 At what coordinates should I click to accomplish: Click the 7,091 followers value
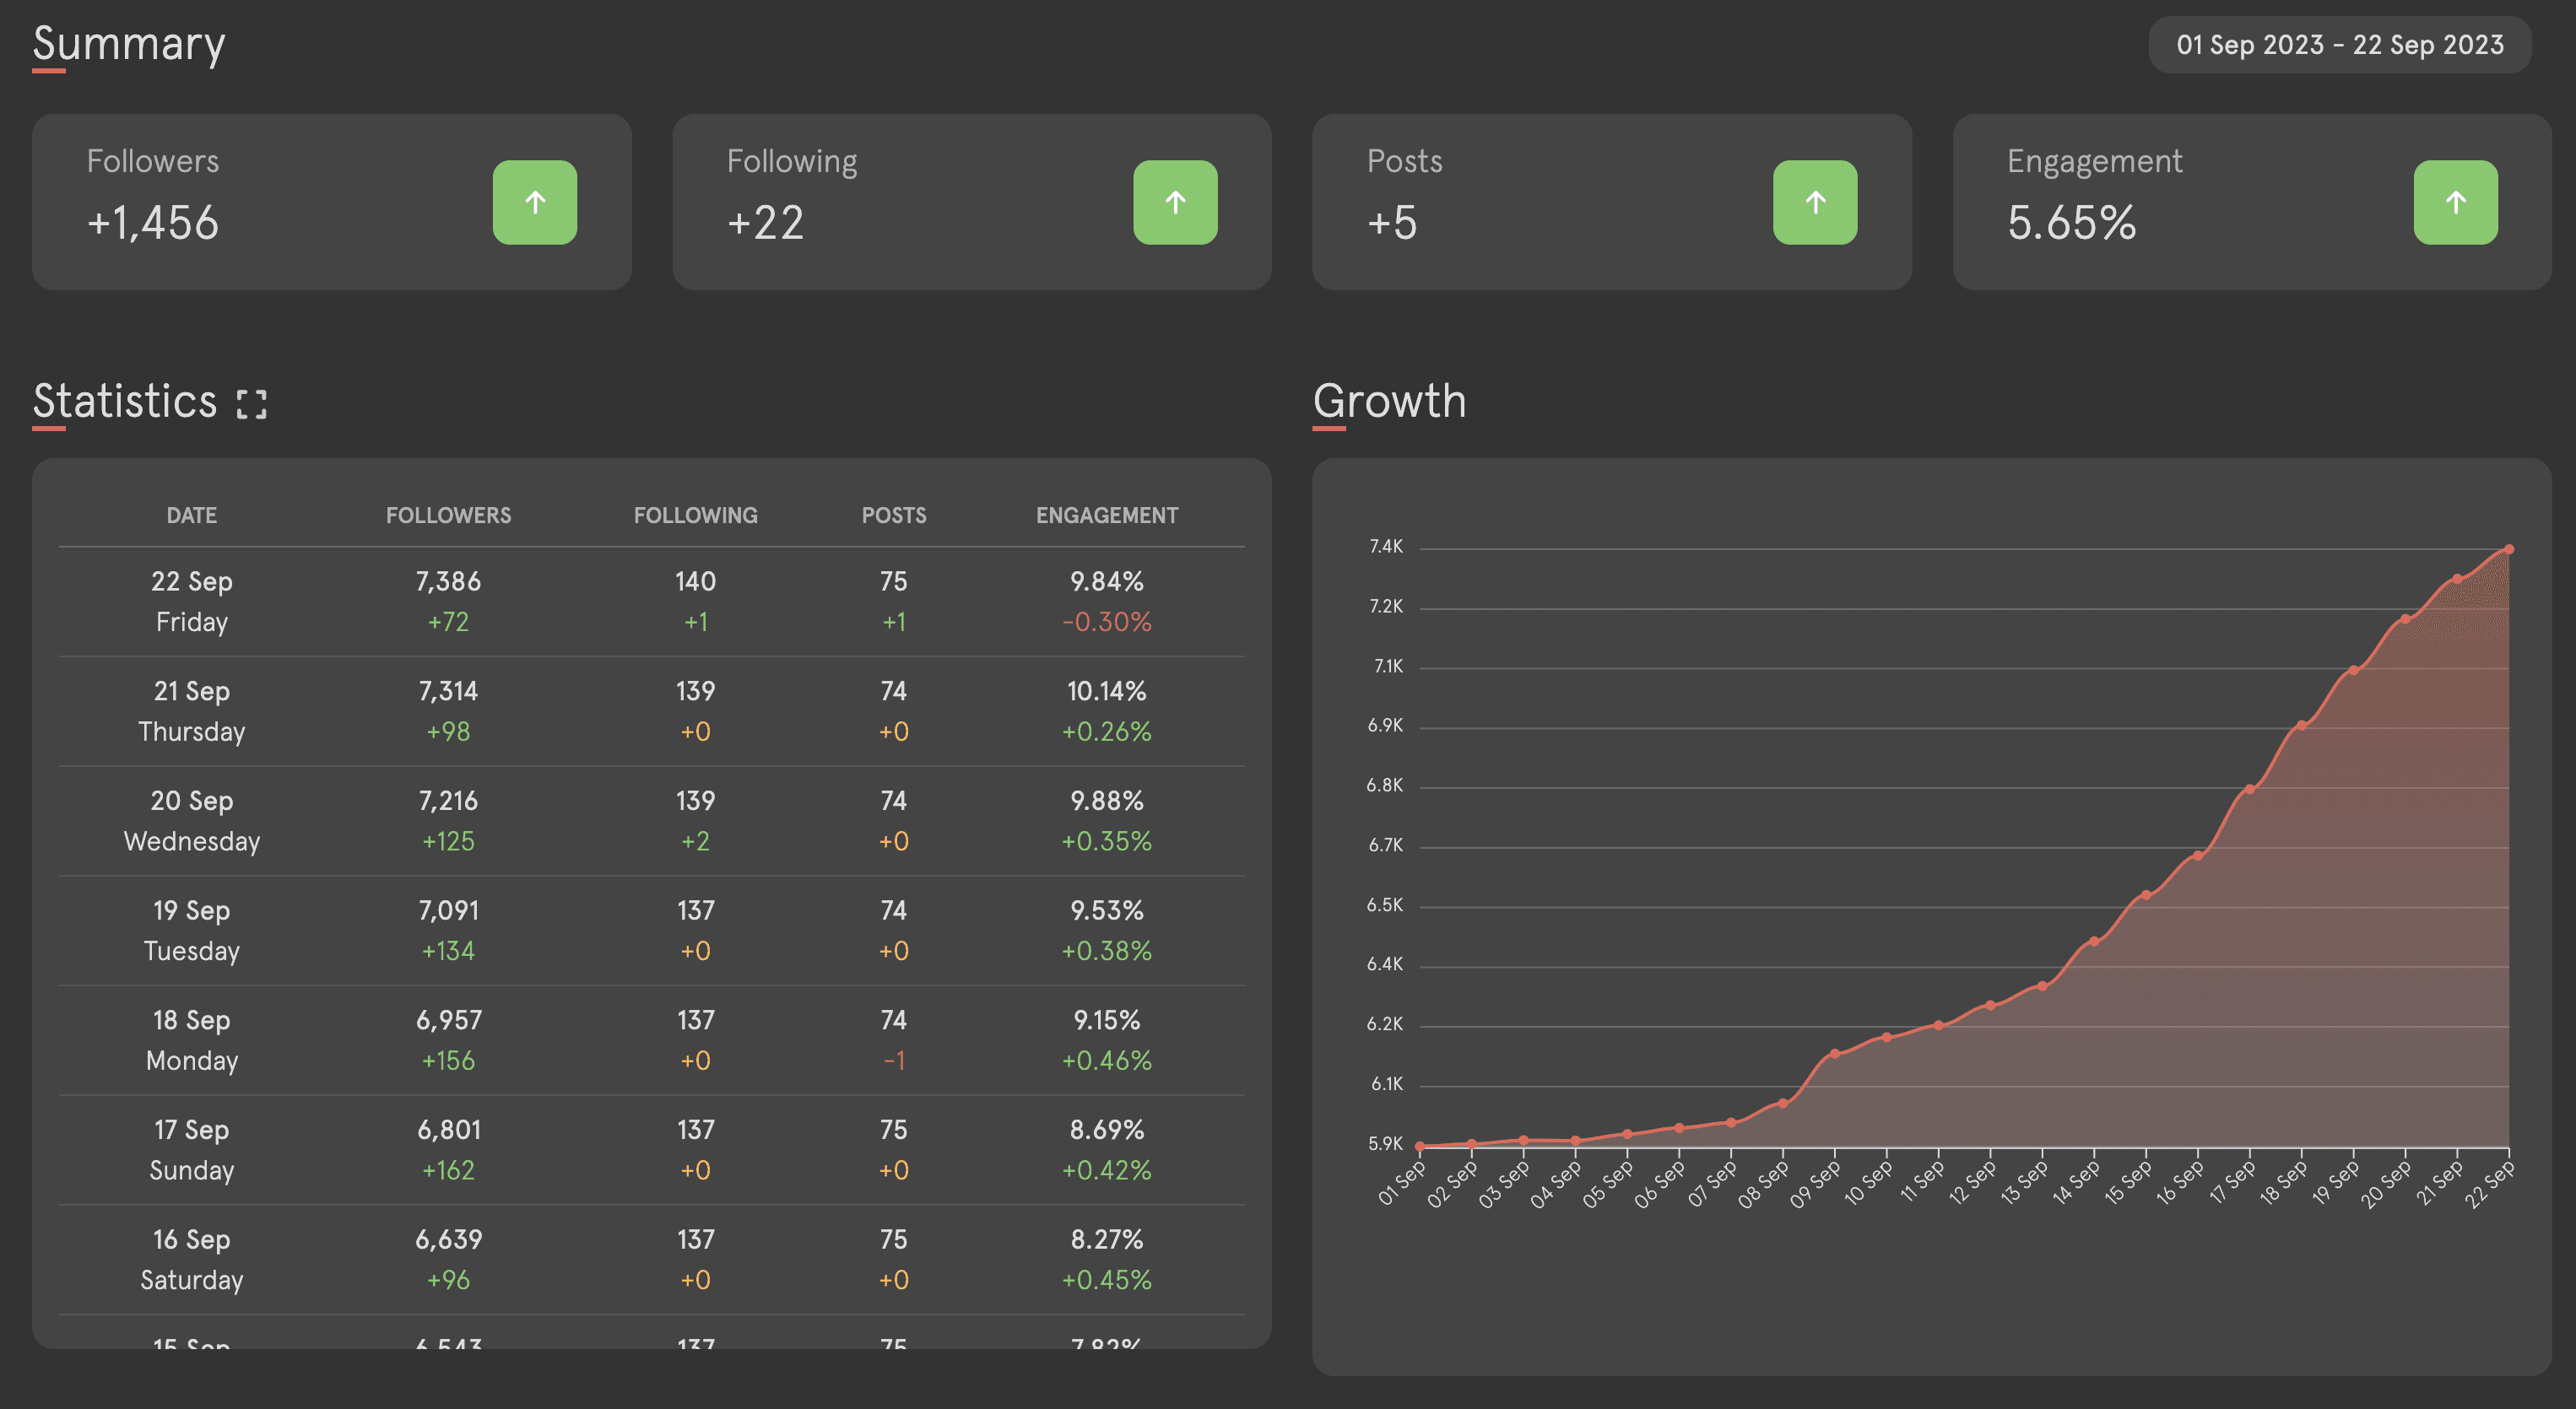(x=448, y=910)
